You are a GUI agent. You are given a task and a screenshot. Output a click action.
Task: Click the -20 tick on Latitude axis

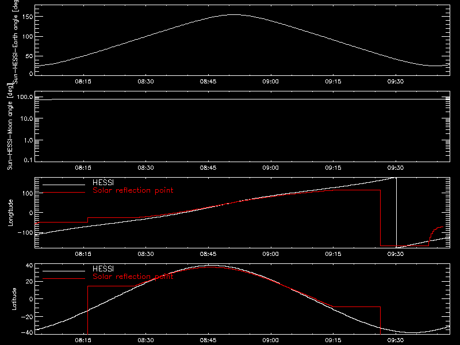(x=27, y=317)
